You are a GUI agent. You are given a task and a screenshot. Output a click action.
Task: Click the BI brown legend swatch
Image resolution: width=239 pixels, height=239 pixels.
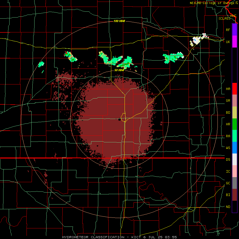click(234, 195)
